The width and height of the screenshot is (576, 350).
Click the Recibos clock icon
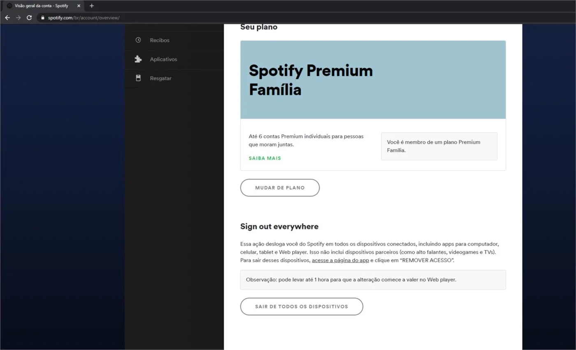(x=138, y=40)
